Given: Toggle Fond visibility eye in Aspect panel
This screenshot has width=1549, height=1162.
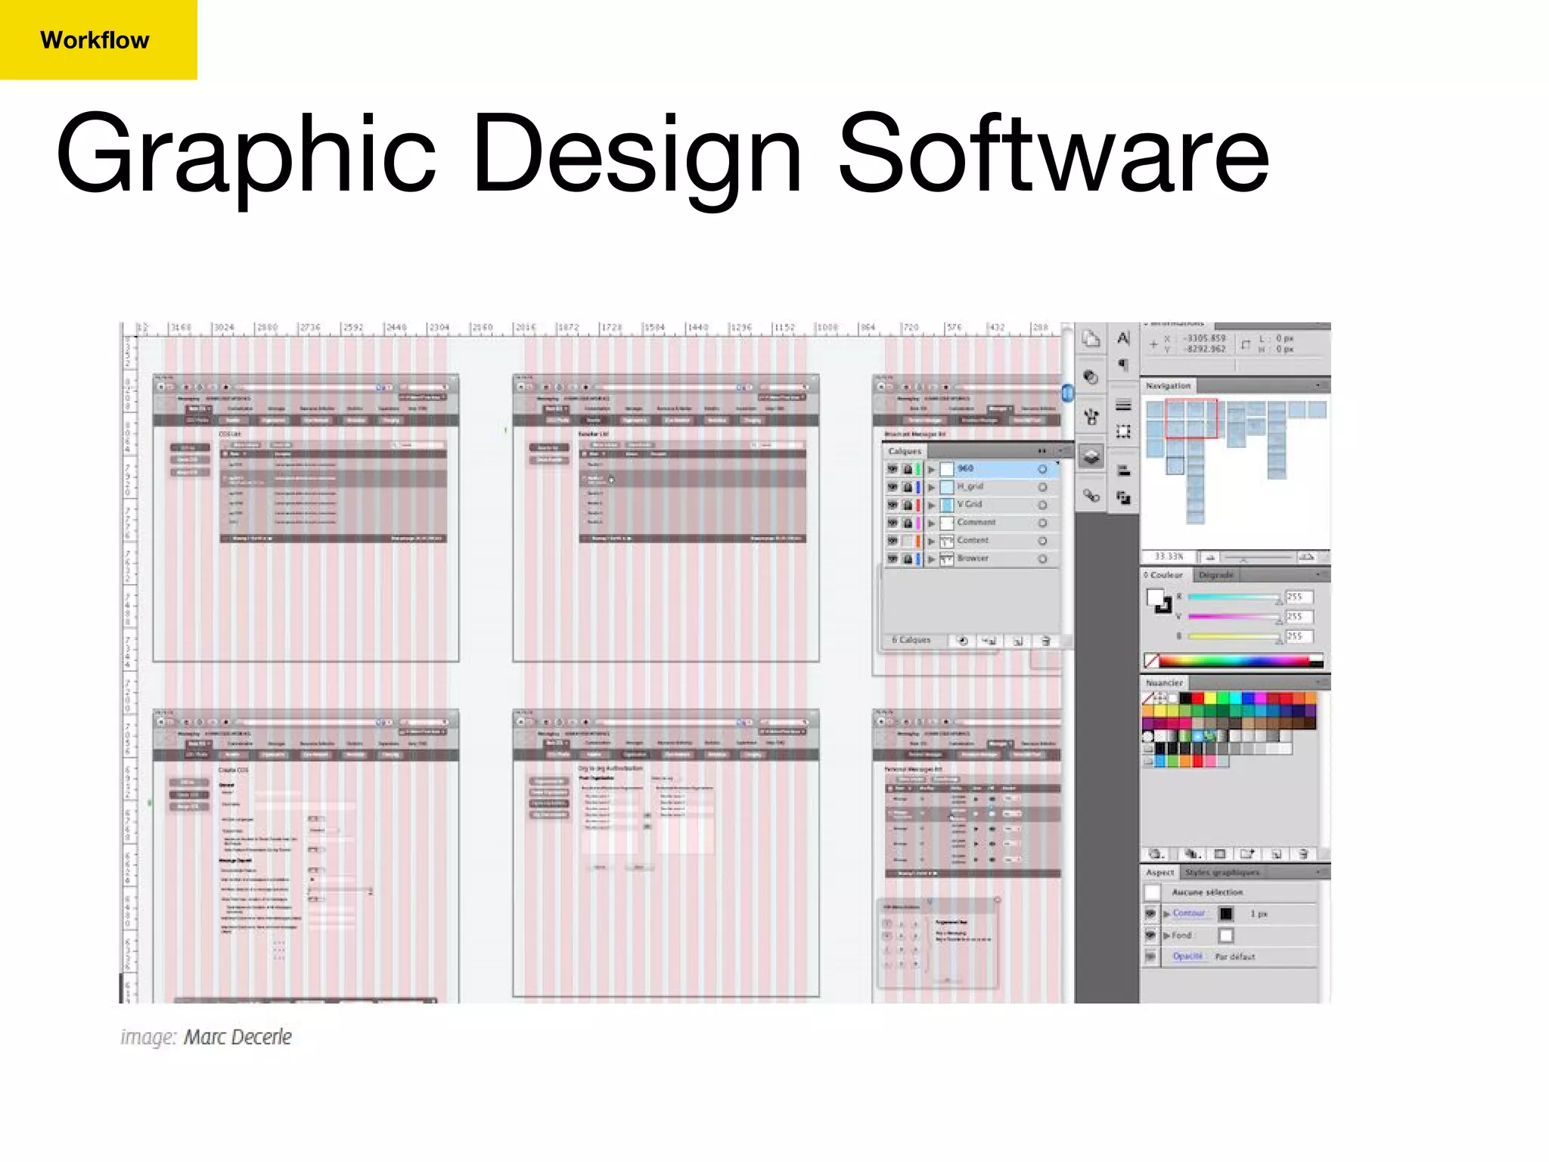Looking at the screenshot, I should (1150, 935).
